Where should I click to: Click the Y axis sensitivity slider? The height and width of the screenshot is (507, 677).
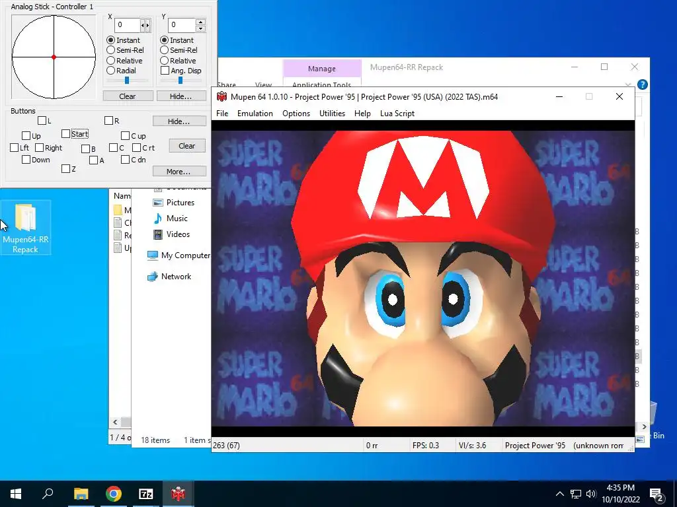(180, 80)
